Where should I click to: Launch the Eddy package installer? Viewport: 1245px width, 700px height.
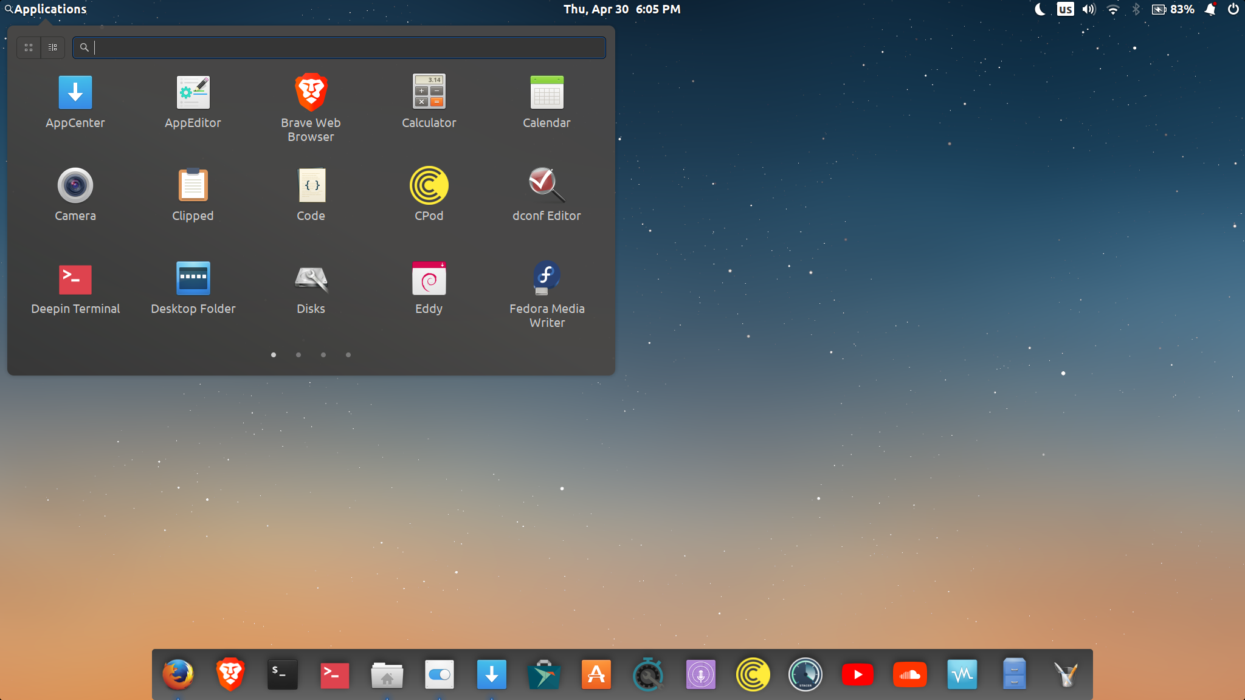pos(429,287)
